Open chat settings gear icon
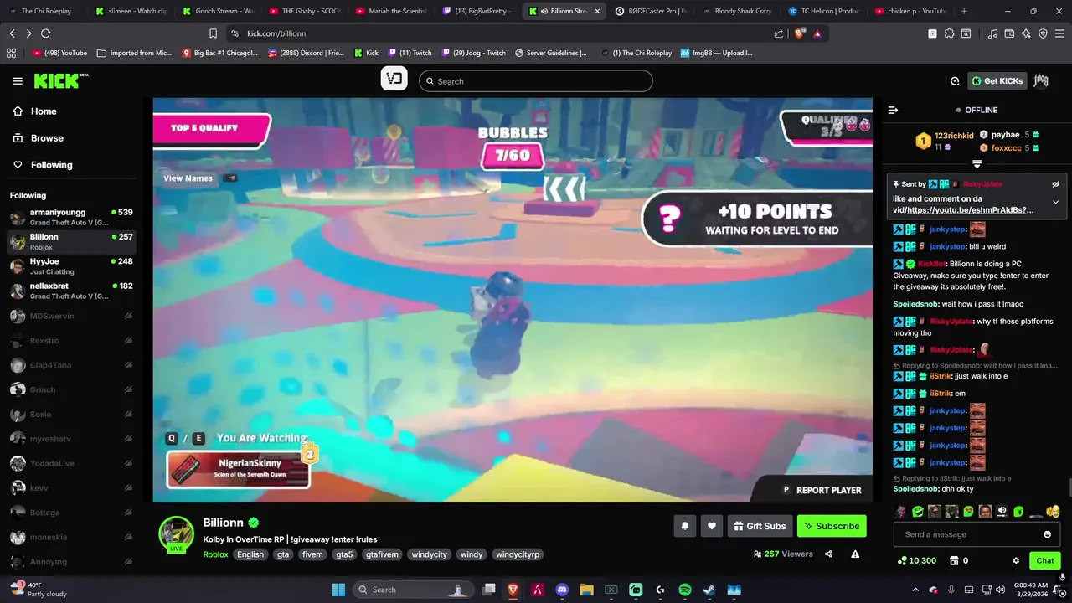Viewport: 1072px width, 603px height. point(1016,560)
